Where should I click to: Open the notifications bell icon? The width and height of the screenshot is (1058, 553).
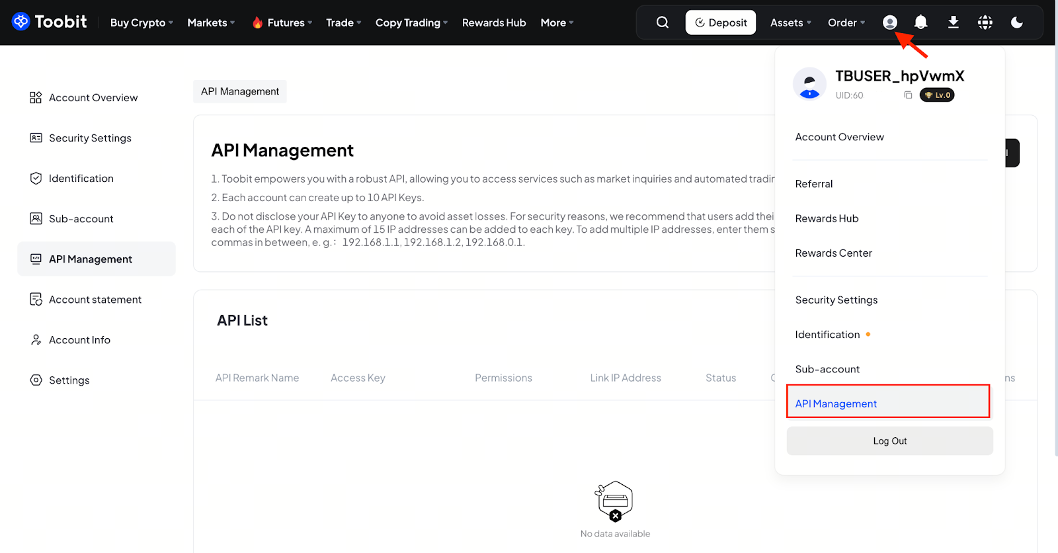(x=920, y=22)
